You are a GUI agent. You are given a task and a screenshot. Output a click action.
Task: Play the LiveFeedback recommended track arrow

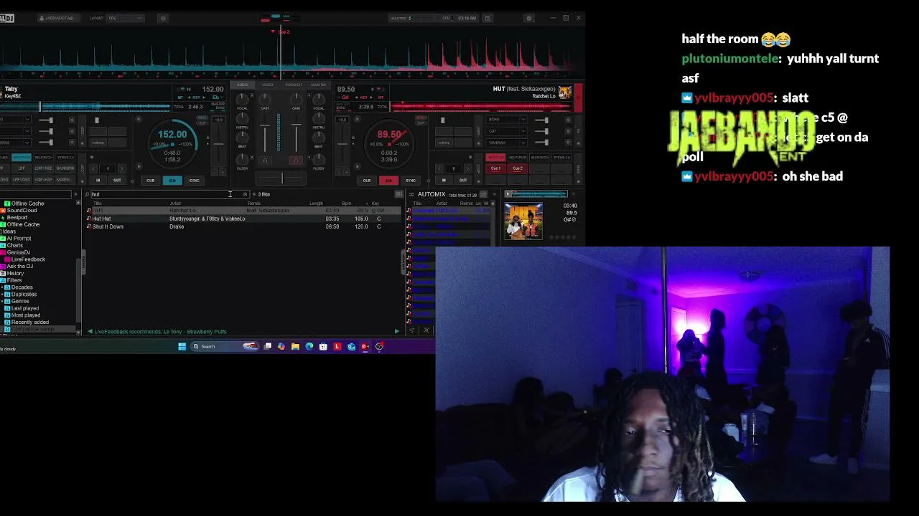click(396, 331)
